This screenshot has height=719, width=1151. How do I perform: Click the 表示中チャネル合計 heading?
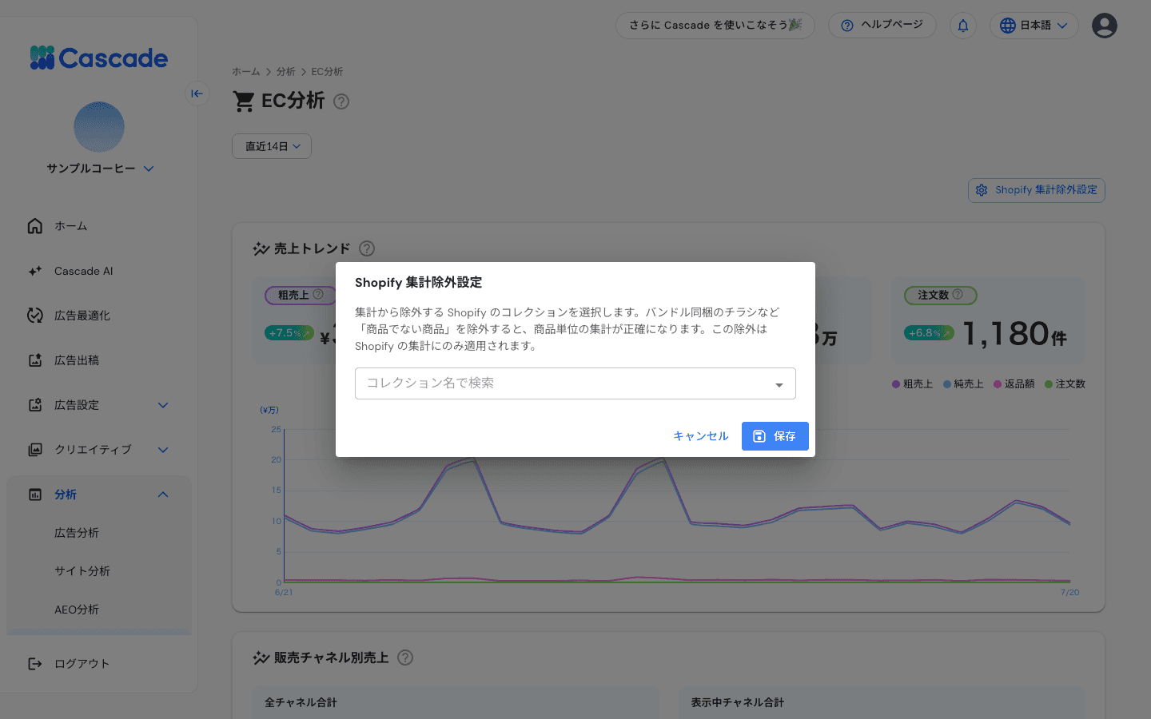coord(738,702)
